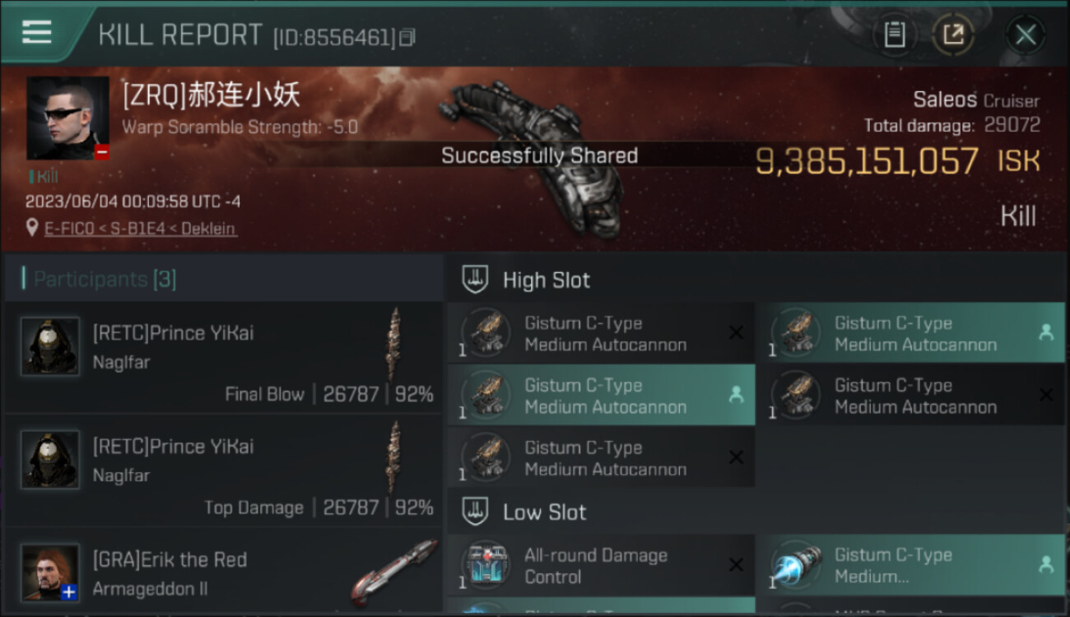Click the victim name [ZRQ]郝连小妖
The height and width of the screenshot is (617, 1070).
click(212, 95)
